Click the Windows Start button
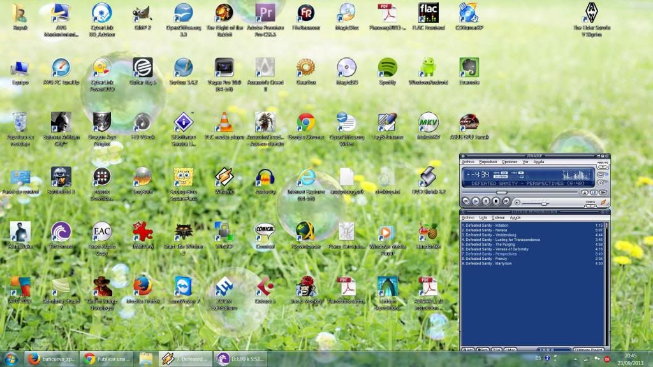The image size is (653, 367). [x=11, y=359]
